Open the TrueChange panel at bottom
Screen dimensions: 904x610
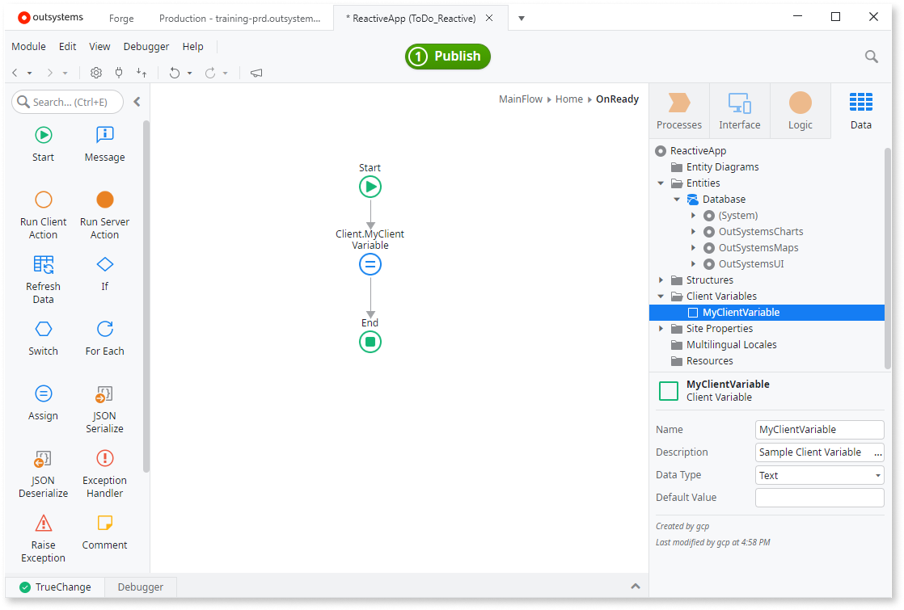click(x=57, y=587)
